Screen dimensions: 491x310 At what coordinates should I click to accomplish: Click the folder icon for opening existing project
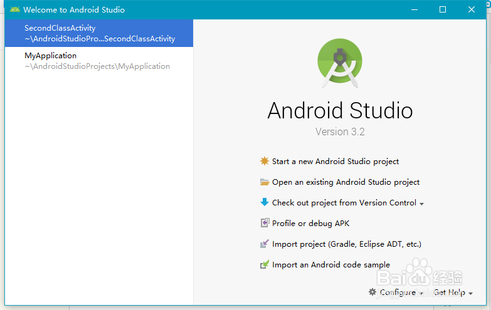coord(265,182)
